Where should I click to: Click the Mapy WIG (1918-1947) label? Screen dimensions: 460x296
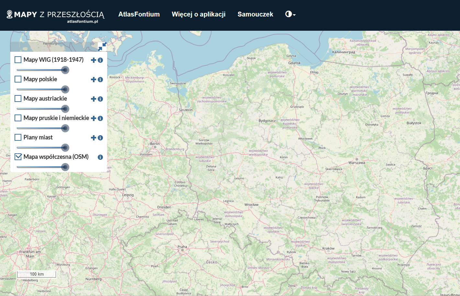53,60
